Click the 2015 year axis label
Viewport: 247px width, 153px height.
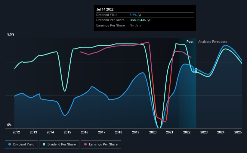point(67,132)
